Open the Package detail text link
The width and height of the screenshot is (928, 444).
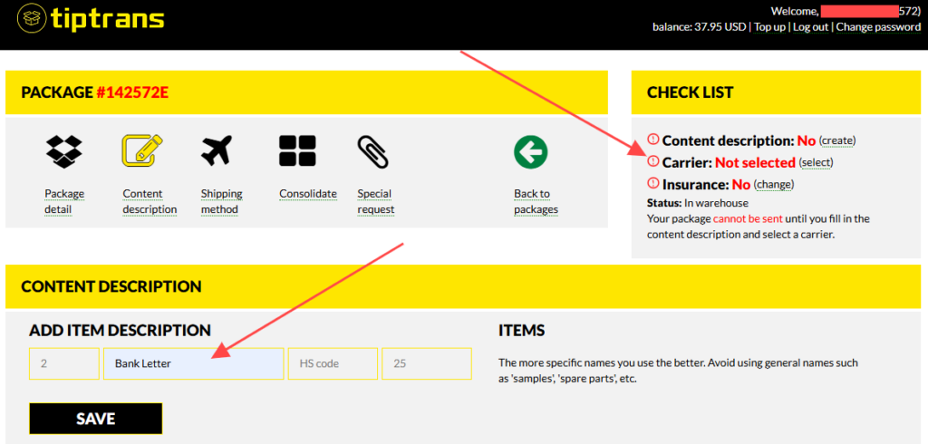coord(64,202)
